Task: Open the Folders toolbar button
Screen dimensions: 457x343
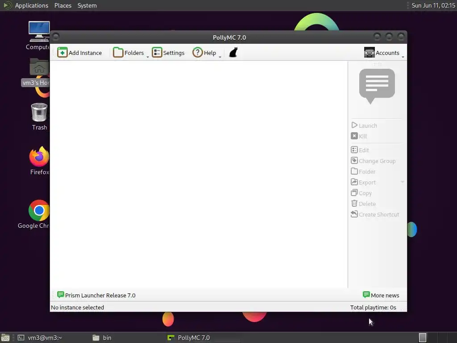Action: (x=129, y=53)
